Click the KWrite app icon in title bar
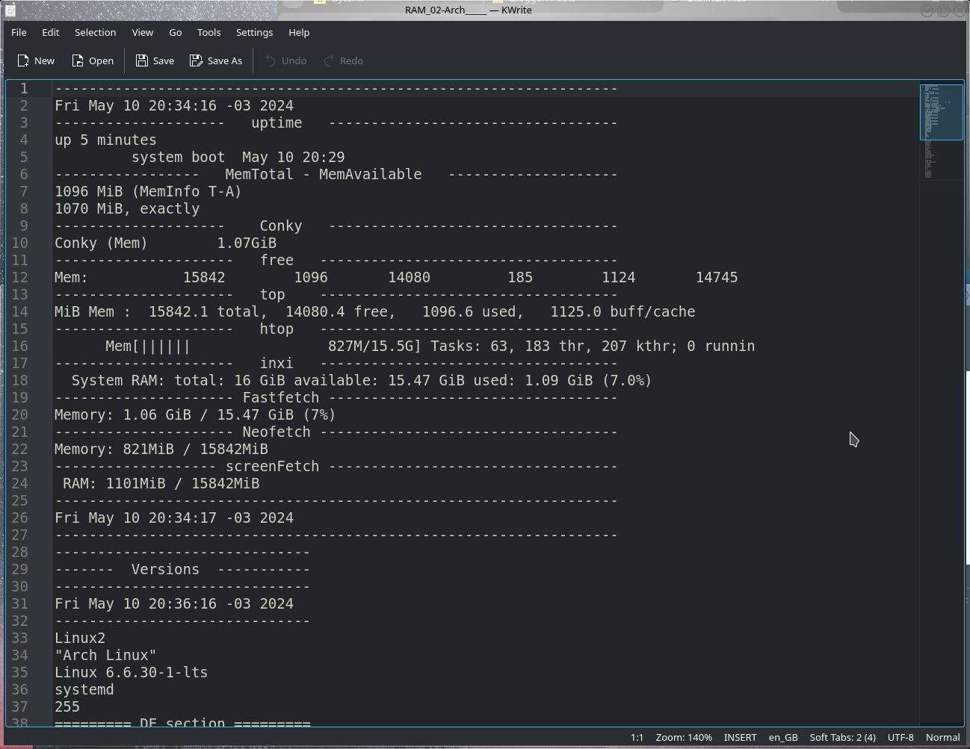Screen dimensions: 970x749 pyautogui.click(x=10, y=10)
